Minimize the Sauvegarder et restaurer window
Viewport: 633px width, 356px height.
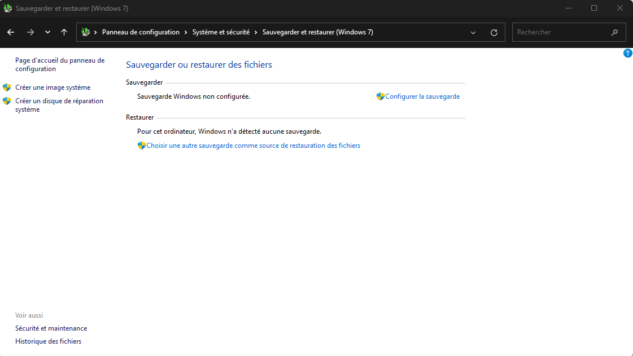(569, 8)
